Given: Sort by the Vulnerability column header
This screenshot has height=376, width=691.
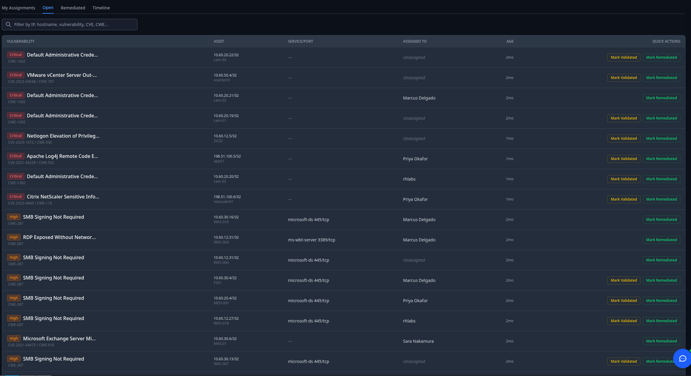Looking at the screenshot, I should 21,41.
